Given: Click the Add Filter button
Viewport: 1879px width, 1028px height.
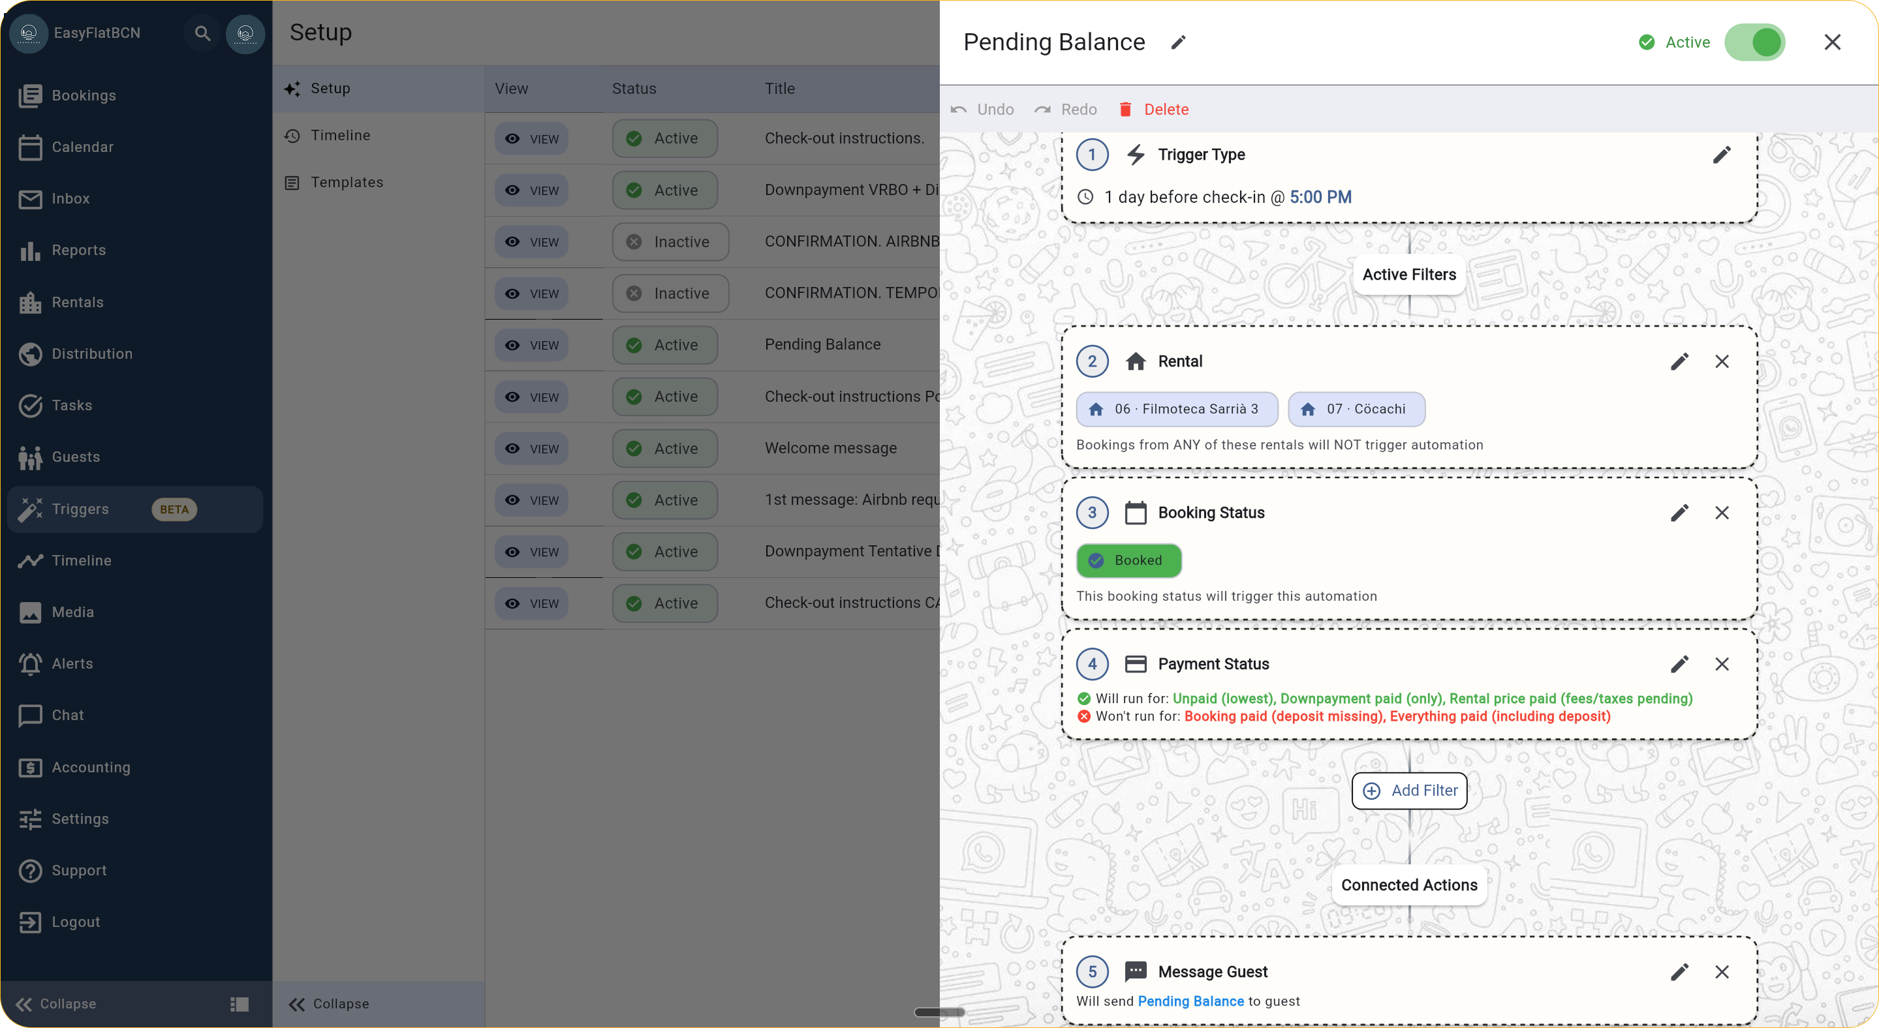Looking at the screenshot, I should point(1409,791).
